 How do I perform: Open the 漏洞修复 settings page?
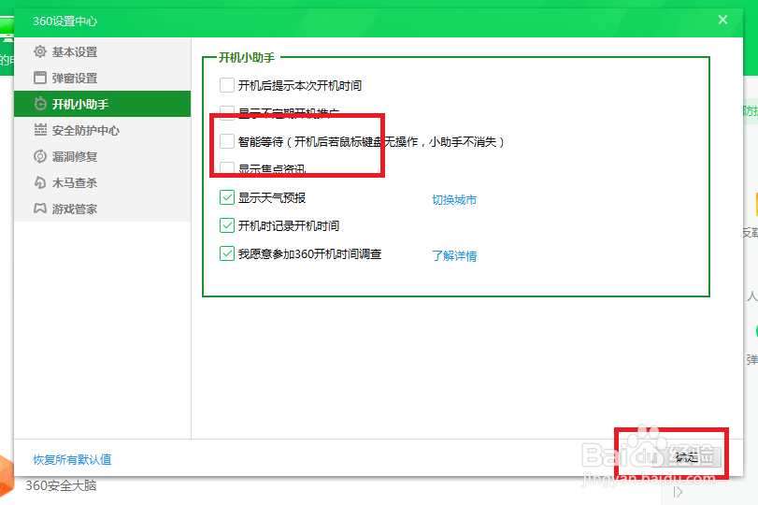point(103,156)
